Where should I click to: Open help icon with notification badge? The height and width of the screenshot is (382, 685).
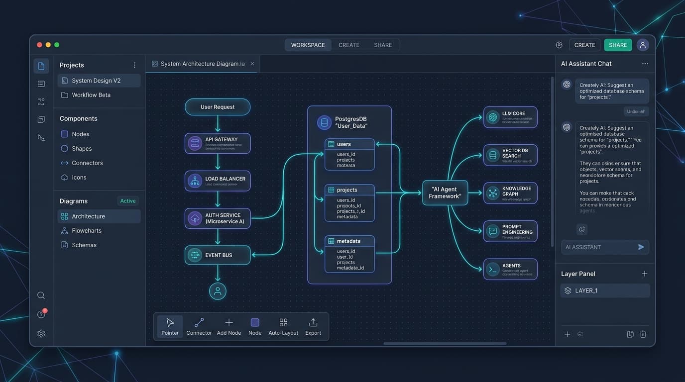click(x=41, y=314)
